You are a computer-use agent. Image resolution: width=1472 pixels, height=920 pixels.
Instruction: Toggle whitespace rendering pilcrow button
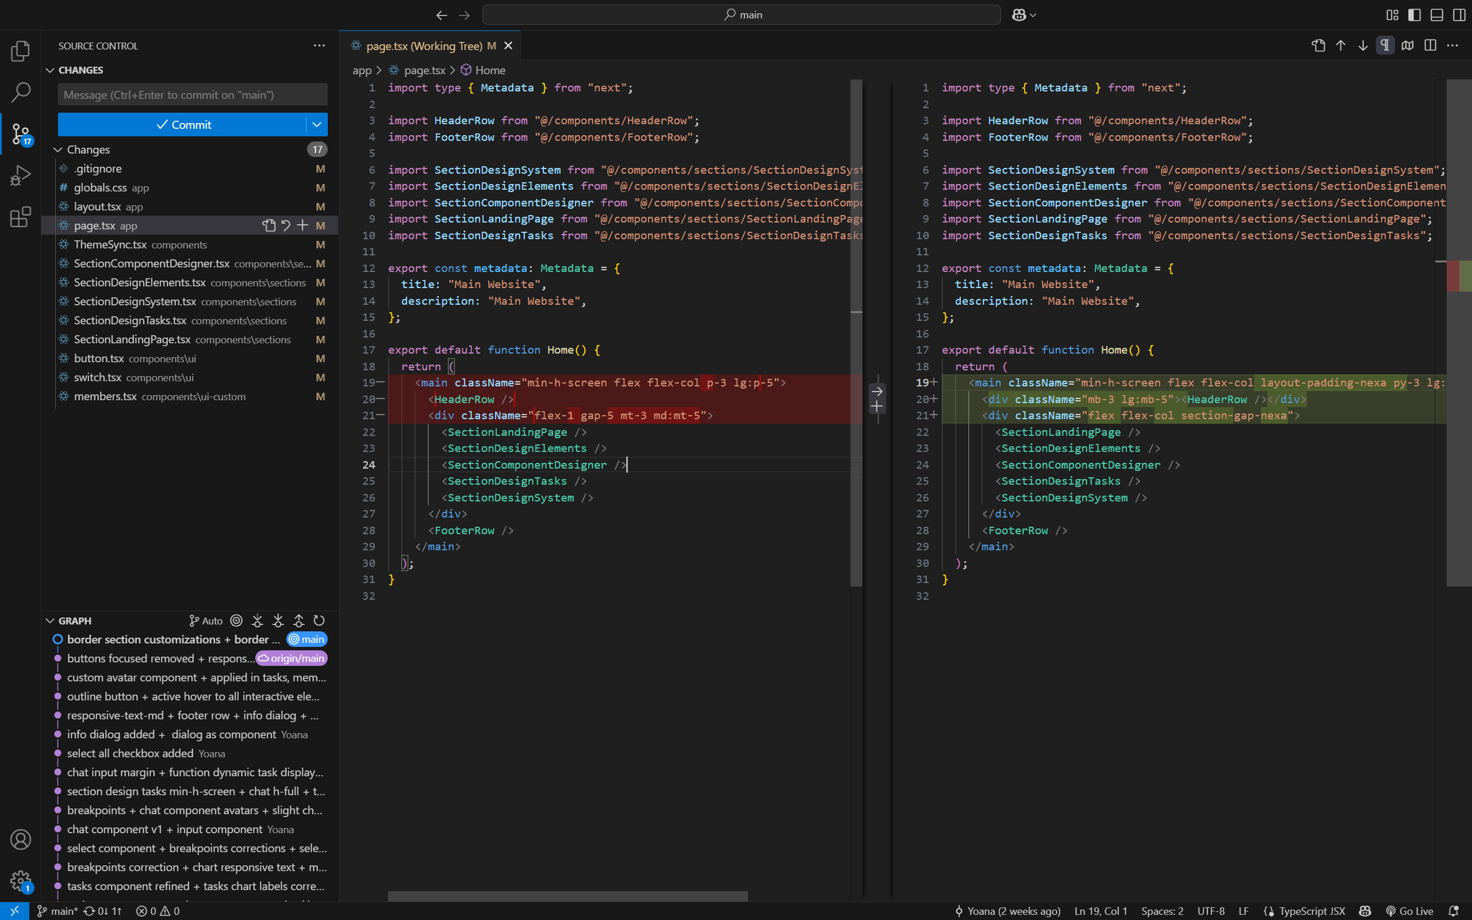pyautogui.click(x=1385, y=45)
